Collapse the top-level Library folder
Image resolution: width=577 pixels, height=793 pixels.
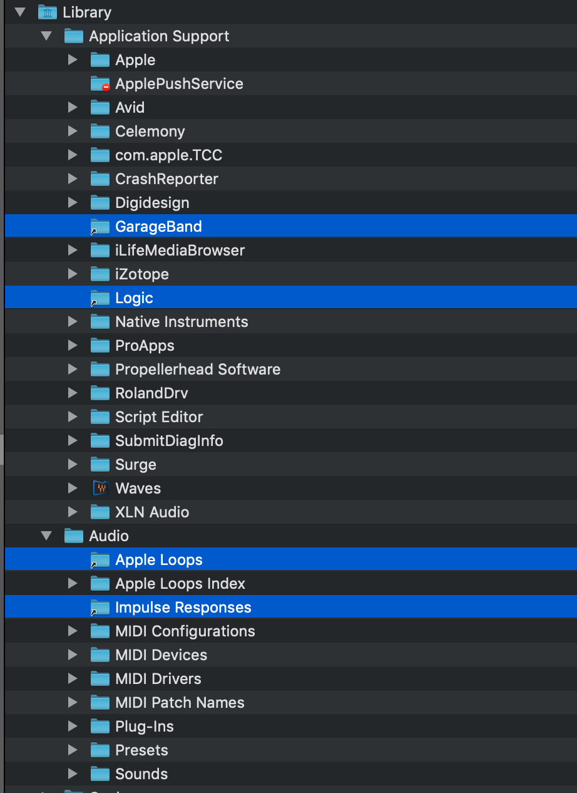[20, 13]
